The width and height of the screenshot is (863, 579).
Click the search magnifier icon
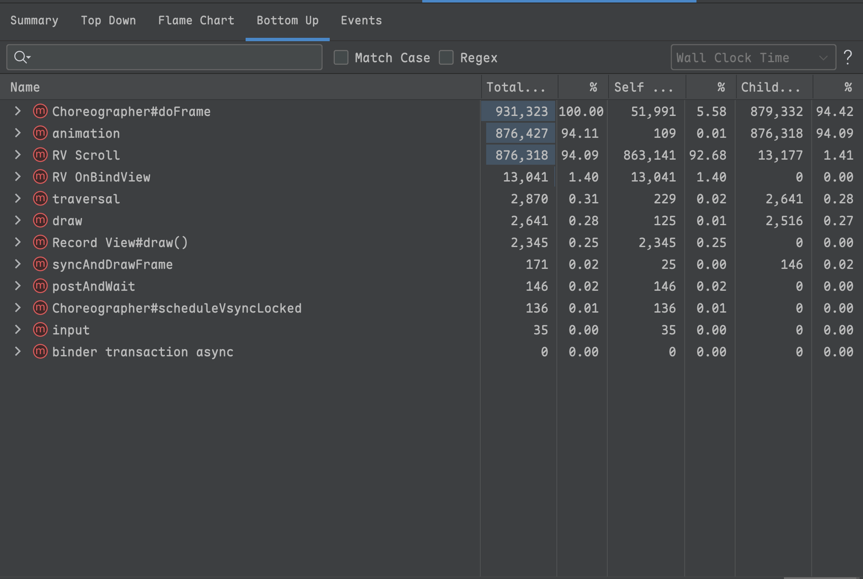pyautogui.click(x=21, y=57)
